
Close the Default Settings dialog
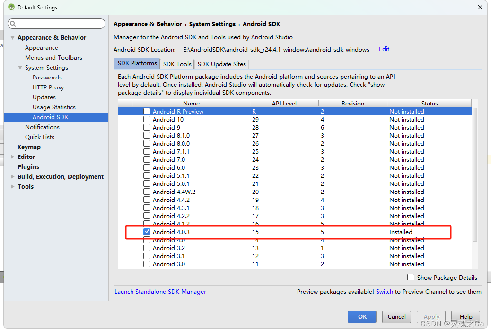pos(480,7)
